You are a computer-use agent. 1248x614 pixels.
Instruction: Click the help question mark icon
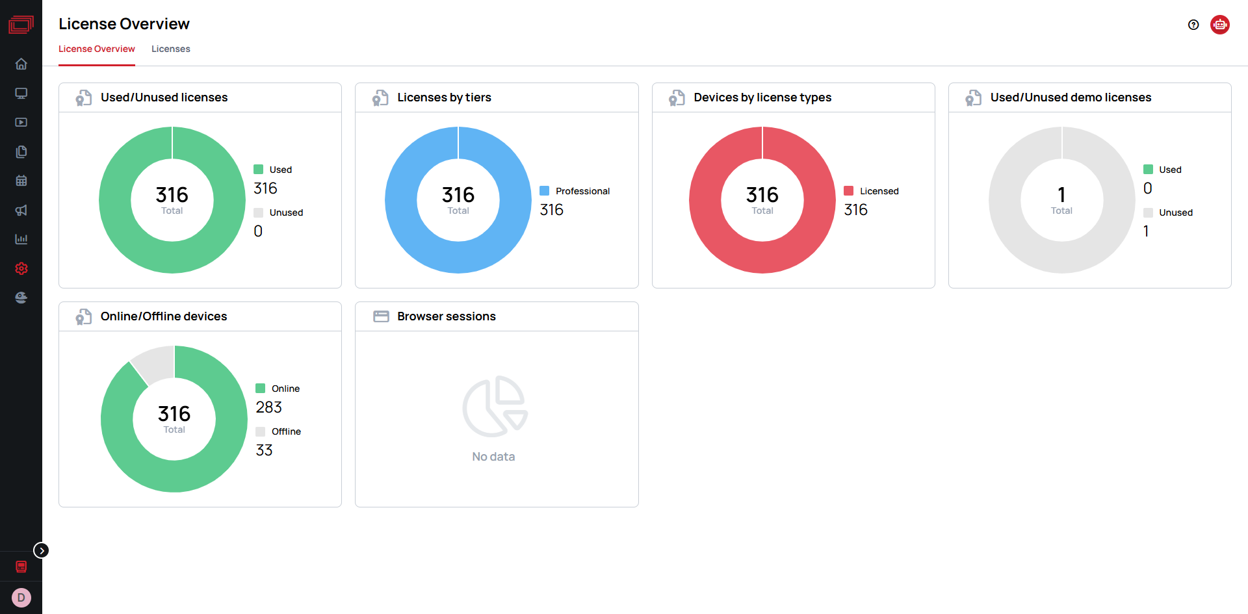coord(1193,25)
